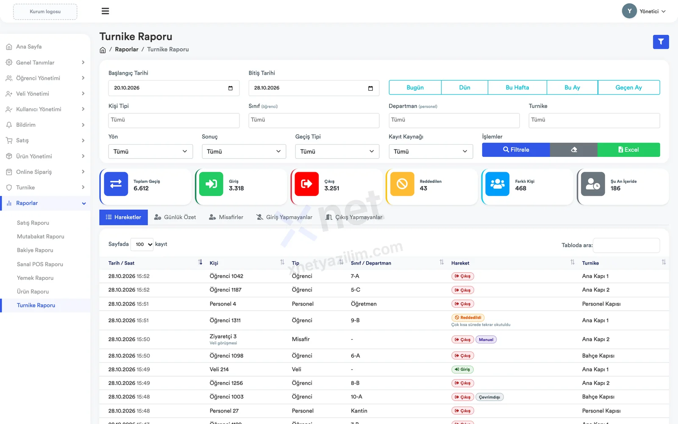
Task: Go to Ana Sayfa in sidebar
Action: (29, 47)
